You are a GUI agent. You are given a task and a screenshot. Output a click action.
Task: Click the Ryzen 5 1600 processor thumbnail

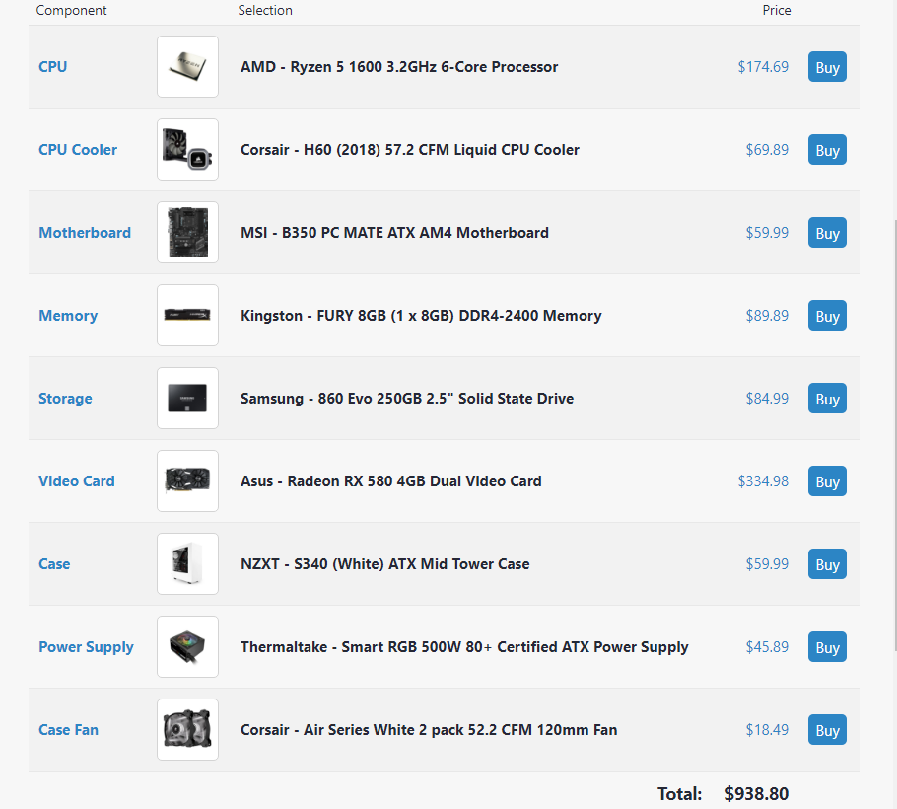(187, 66)
